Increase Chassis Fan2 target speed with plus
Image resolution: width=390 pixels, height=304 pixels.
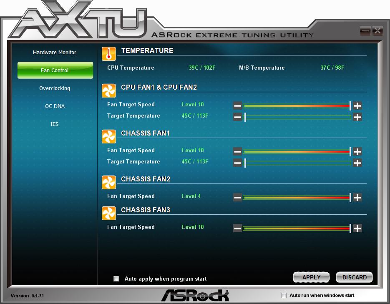coord(357,197)
